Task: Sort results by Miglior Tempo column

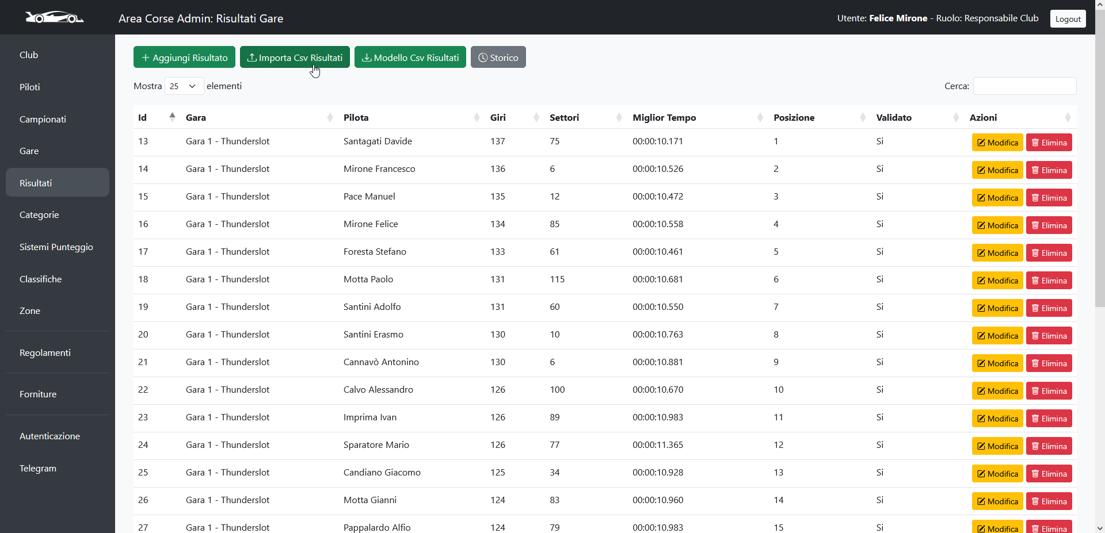Action: 664,117
